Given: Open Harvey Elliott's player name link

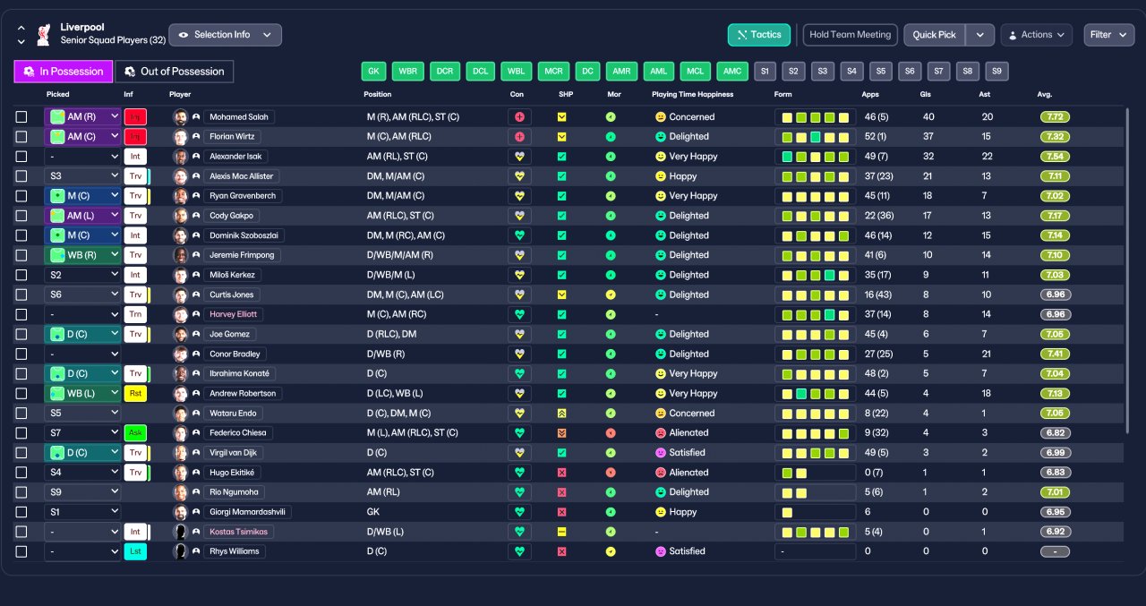Looking at the screenshot, I should coord(233,314).
